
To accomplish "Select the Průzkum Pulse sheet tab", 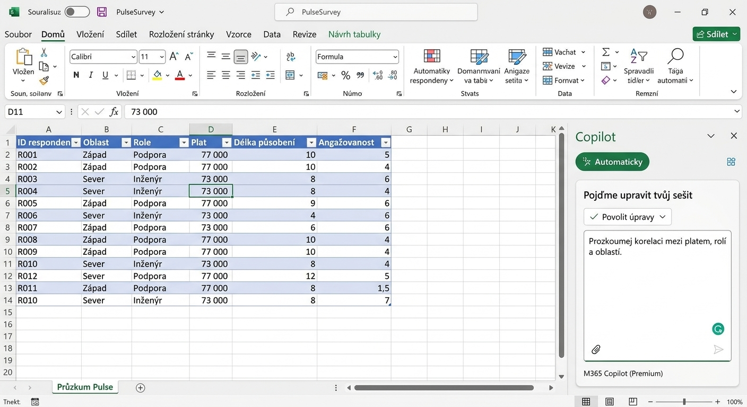I will (x=85, y=387).
